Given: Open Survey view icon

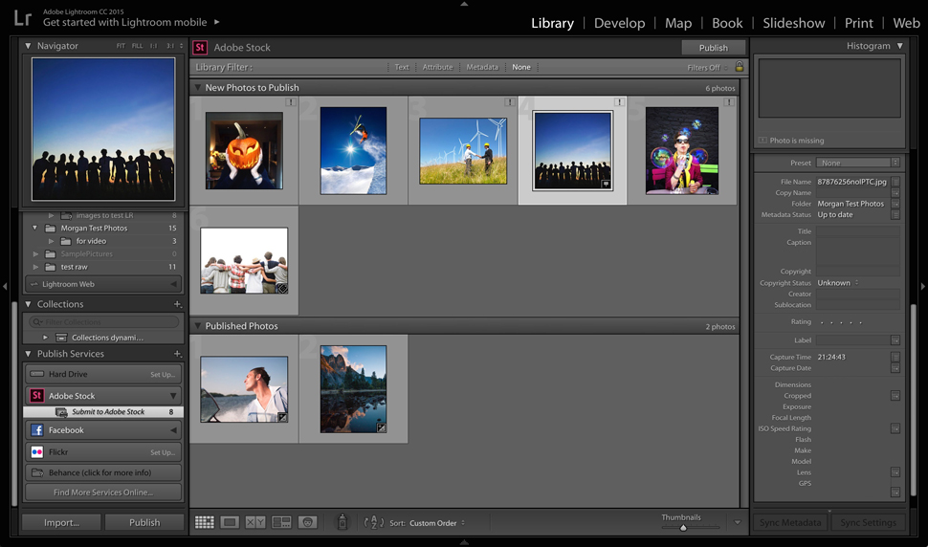Looking at the screenshot, I should [x=281, y=522].
